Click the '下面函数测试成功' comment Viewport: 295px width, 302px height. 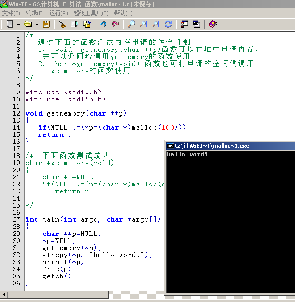[x=76, y=156]
